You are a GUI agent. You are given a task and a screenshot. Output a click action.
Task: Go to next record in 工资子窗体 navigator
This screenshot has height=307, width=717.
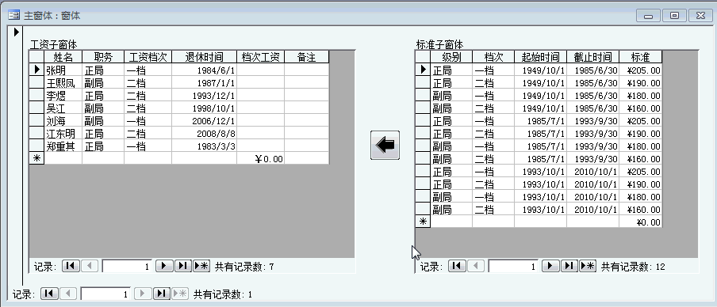click(x=164, y=266)
